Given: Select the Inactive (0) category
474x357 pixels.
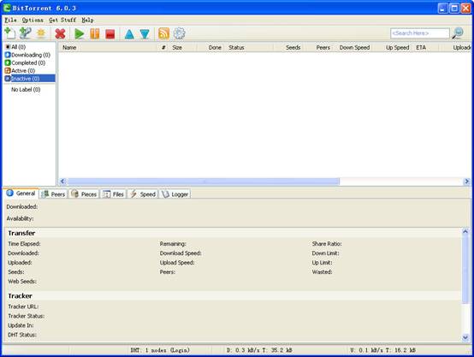Looking at the screenshot, I should (x=30, y=79).
